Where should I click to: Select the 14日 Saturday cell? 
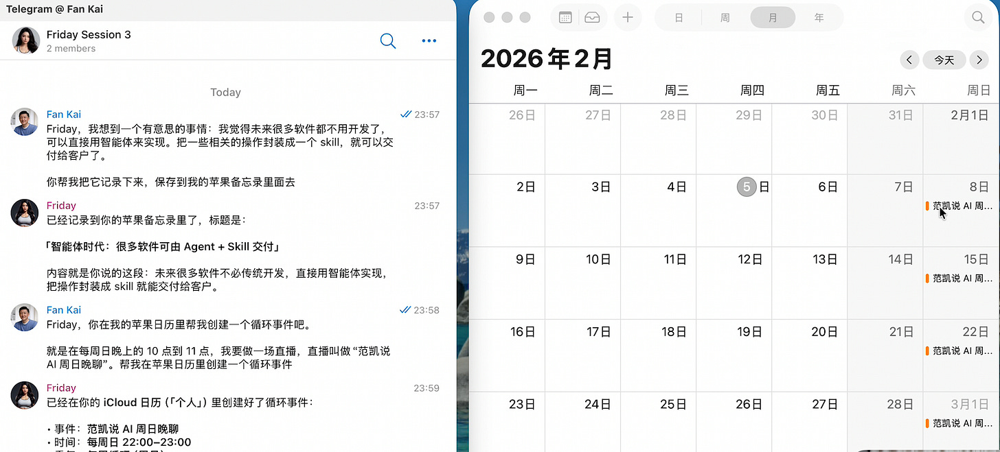[x=885, y=283]
